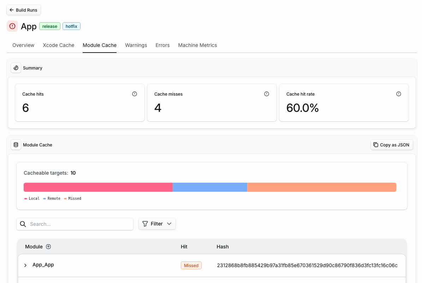The image size is (422, 283).
Task: Click the hotfix tag badge
Action: [x=71, y=26]
